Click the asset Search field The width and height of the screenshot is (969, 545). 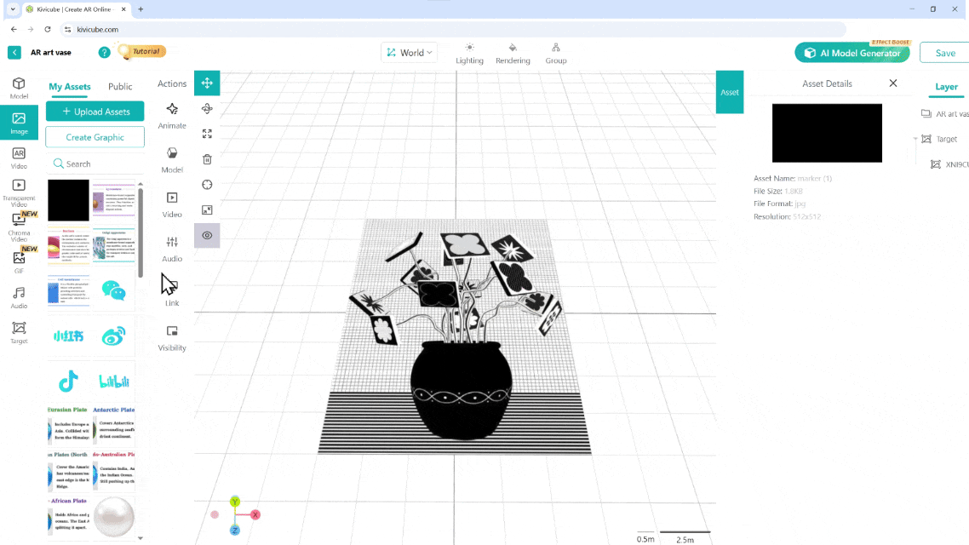point(95,163)
